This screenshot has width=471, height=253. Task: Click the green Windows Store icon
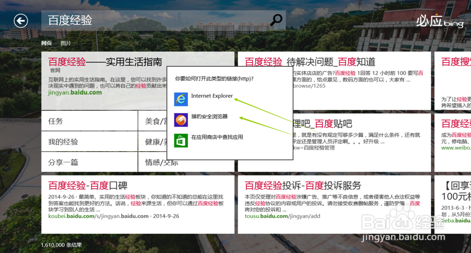click(181, 140)
